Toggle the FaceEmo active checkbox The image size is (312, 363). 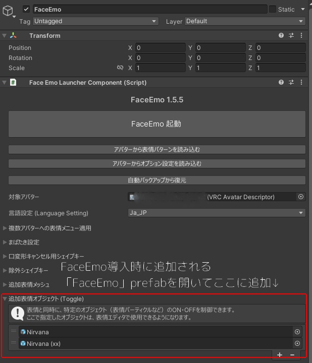click(26, 9)
